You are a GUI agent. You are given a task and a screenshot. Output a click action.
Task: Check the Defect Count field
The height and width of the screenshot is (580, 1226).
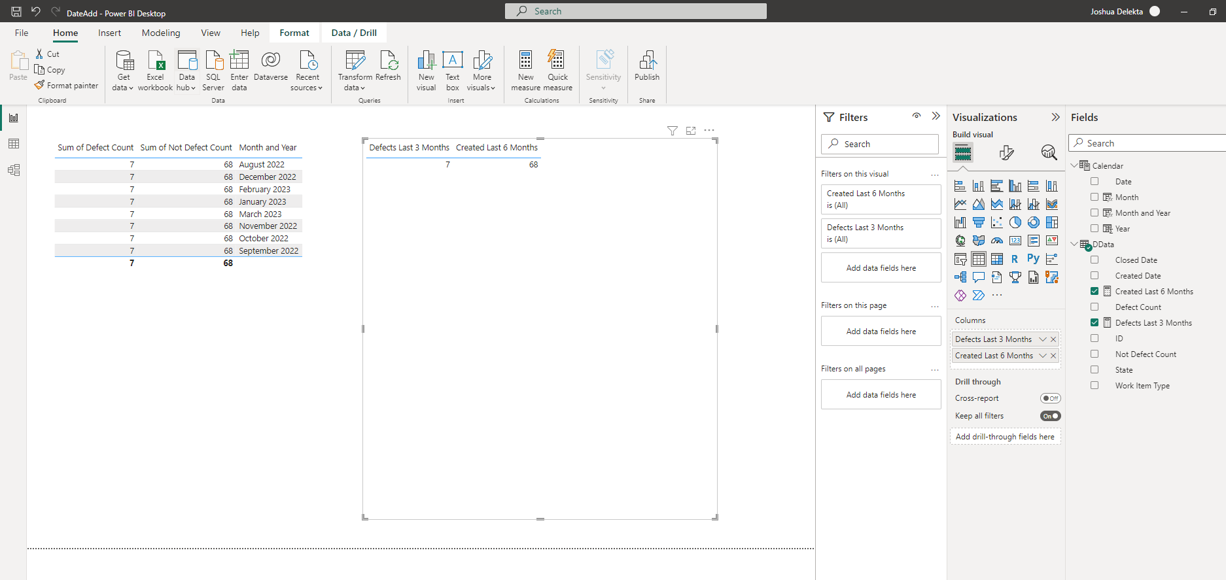1095,307
